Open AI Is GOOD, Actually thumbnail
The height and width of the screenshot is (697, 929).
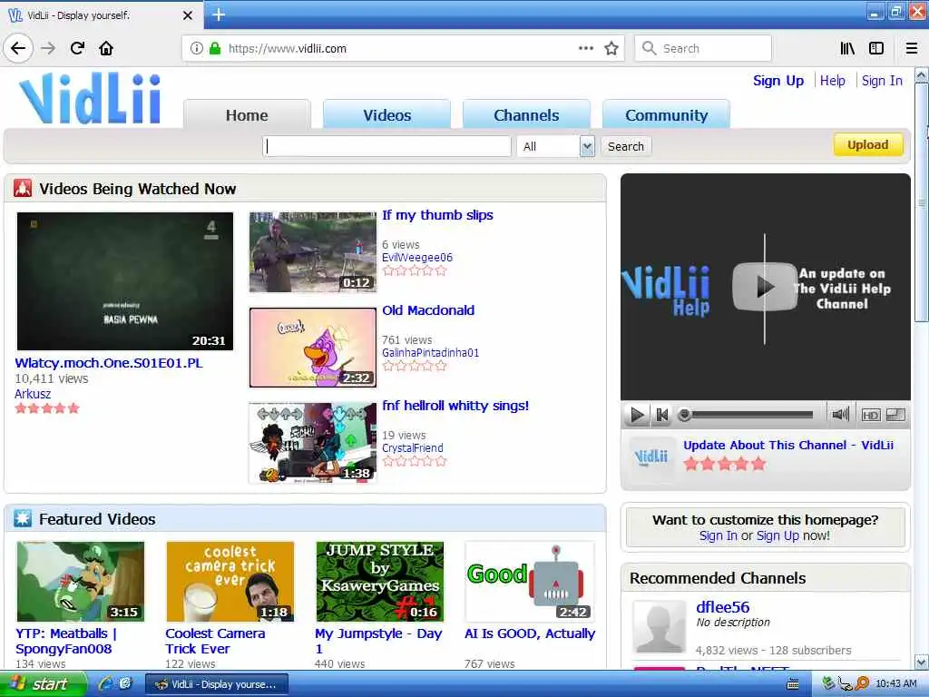click(530, 582)
